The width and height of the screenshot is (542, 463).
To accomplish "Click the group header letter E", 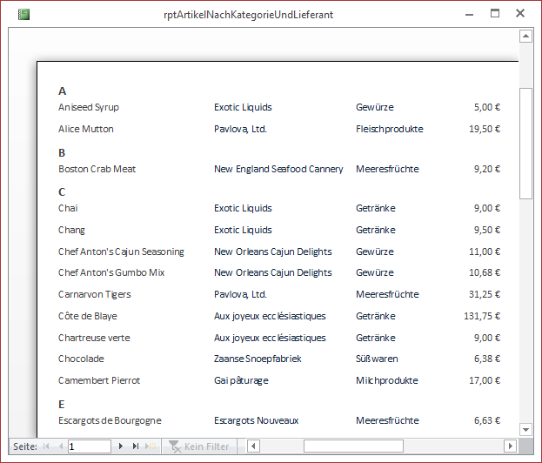I will tap(62, 404).
